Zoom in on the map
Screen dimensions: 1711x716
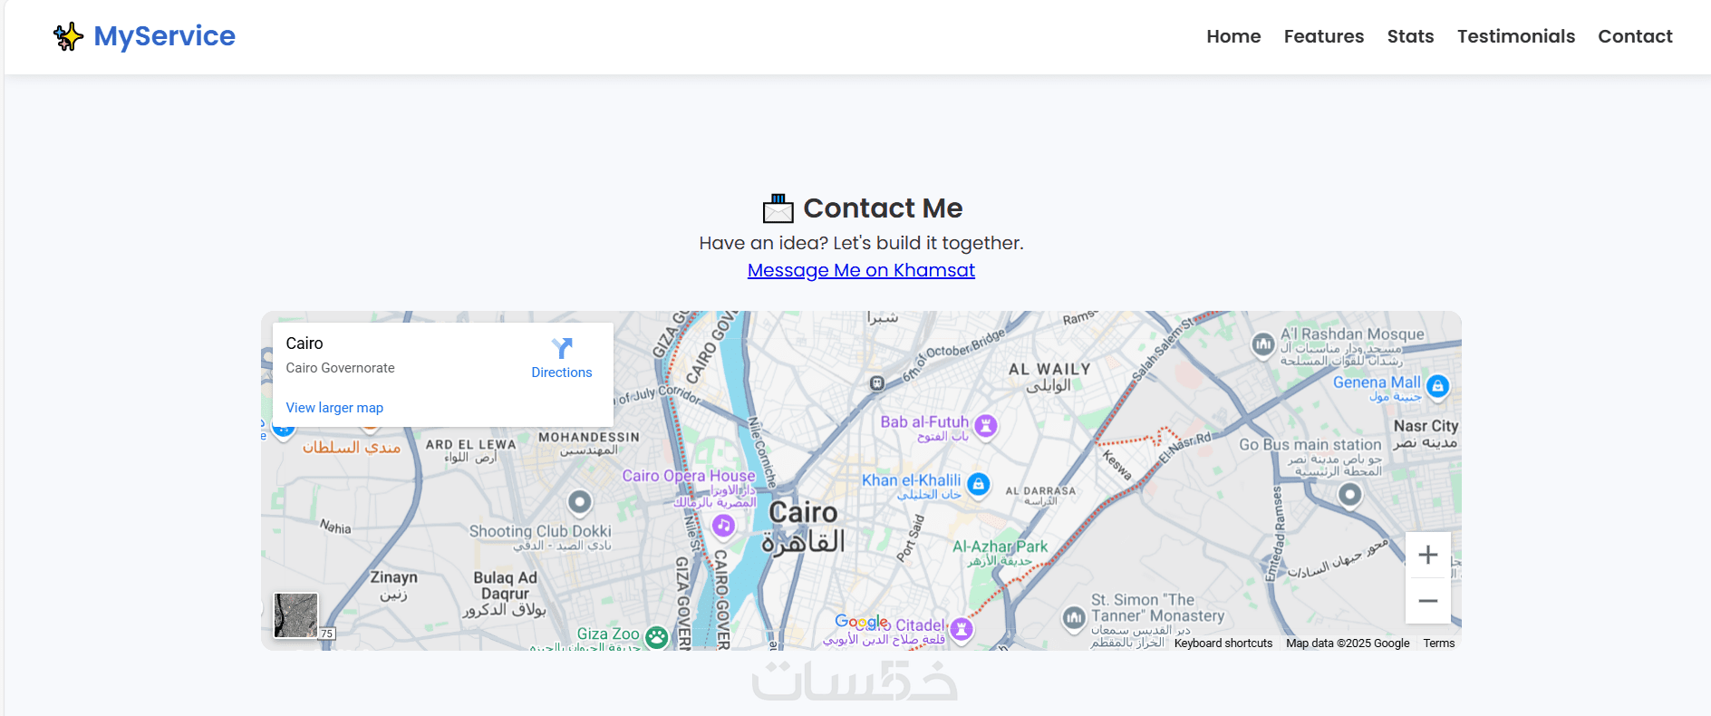coord(1427,555)
